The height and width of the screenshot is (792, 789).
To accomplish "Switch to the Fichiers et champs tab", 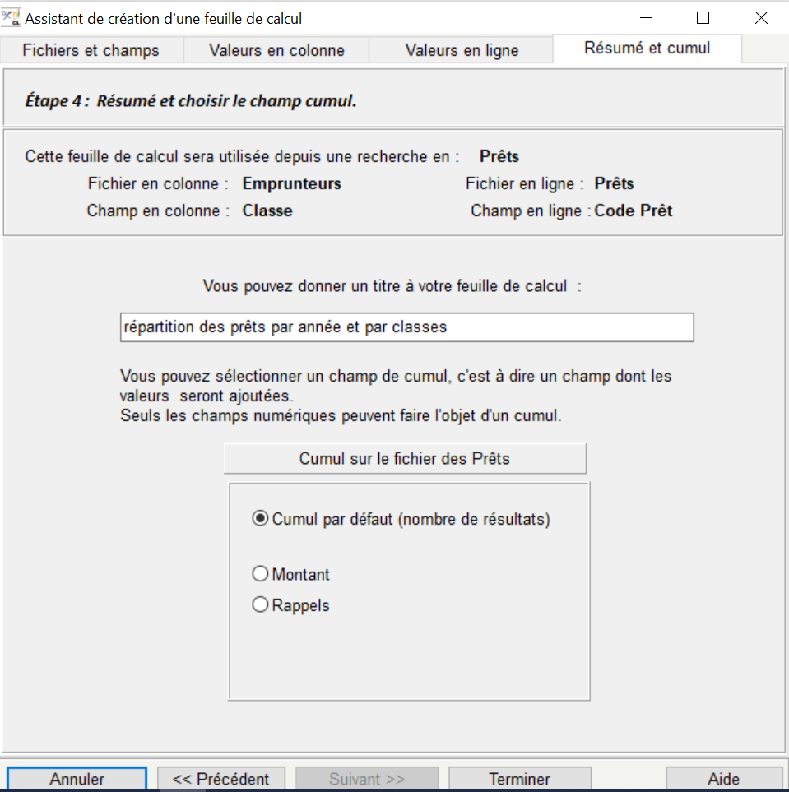I will point(91,50).
